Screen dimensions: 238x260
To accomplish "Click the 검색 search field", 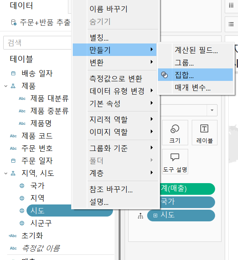I will point(37,43).
